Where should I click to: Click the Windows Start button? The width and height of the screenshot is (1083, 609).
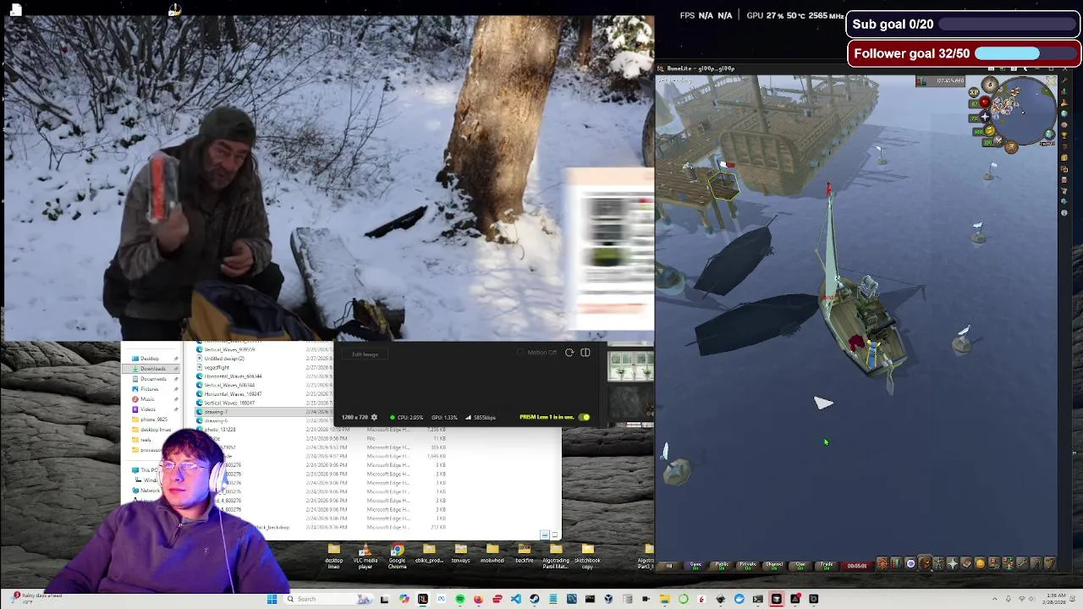pos(272,599)
